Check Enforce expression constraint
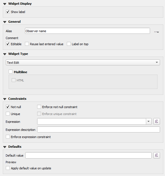 tap(8, 137)
